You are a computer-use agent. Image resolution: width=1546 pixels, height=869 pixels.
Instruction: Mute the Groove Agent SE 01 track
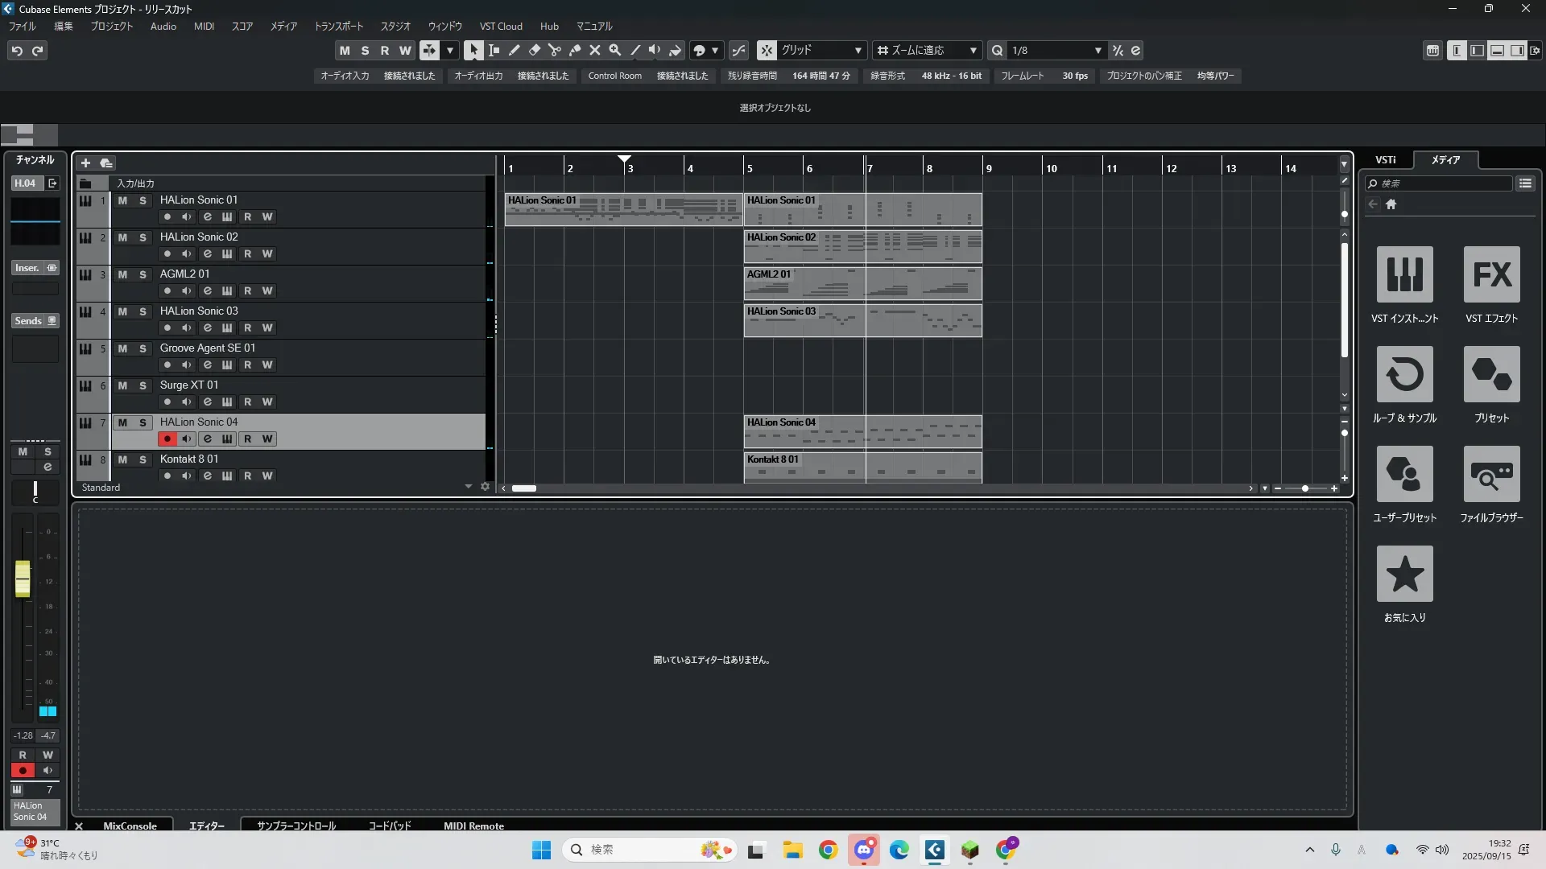(122, 348)
